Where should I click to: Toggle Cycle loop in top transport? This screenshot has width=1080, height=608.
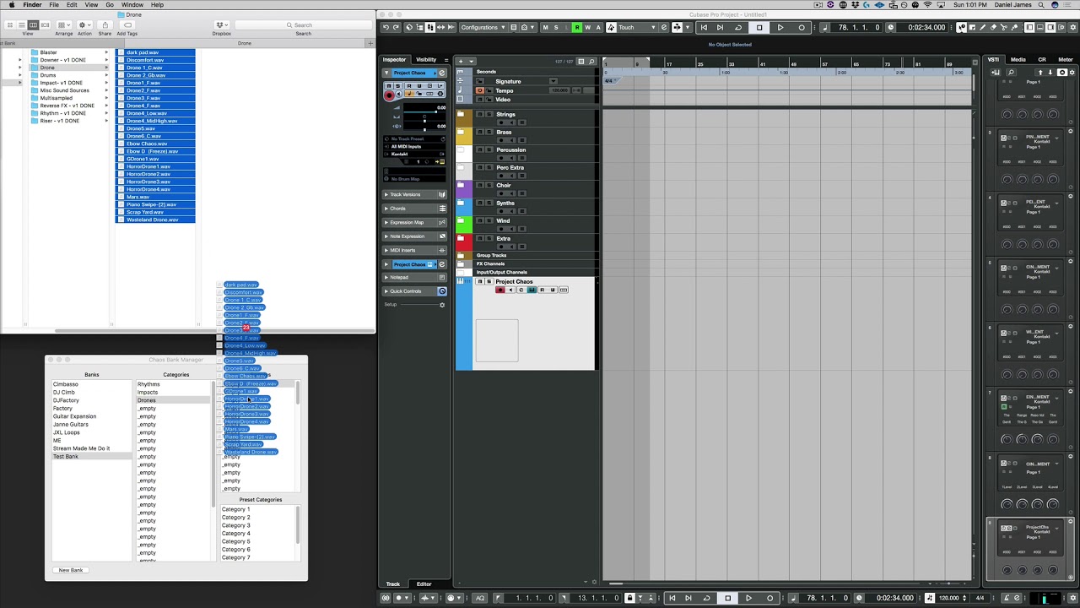(737, 27)
